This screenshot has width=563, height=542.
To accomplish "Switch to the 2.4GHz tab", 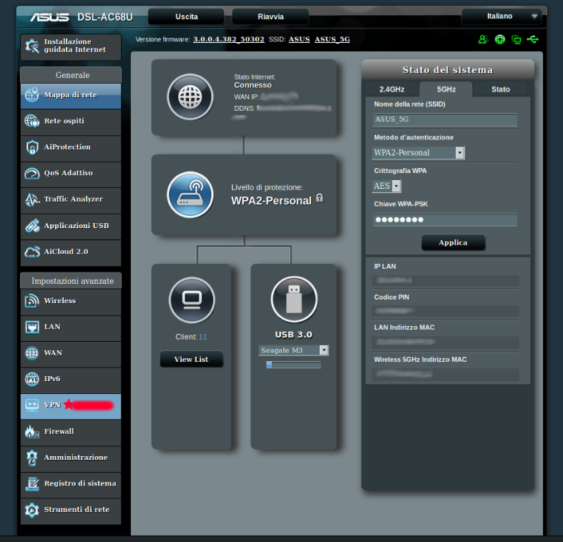I will pyautogui.click(x=391, y=89).
